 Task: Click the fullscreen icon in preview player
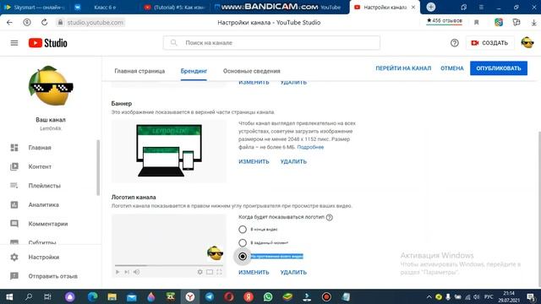coord(219,272)
